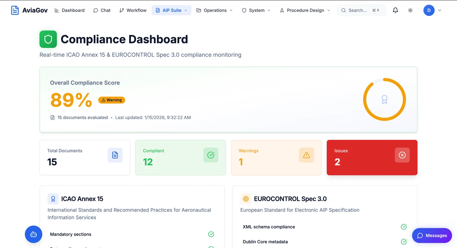Viewport: 457px width, 248px height.
Task: Open the Chat nav item
Action: [102, 10]
